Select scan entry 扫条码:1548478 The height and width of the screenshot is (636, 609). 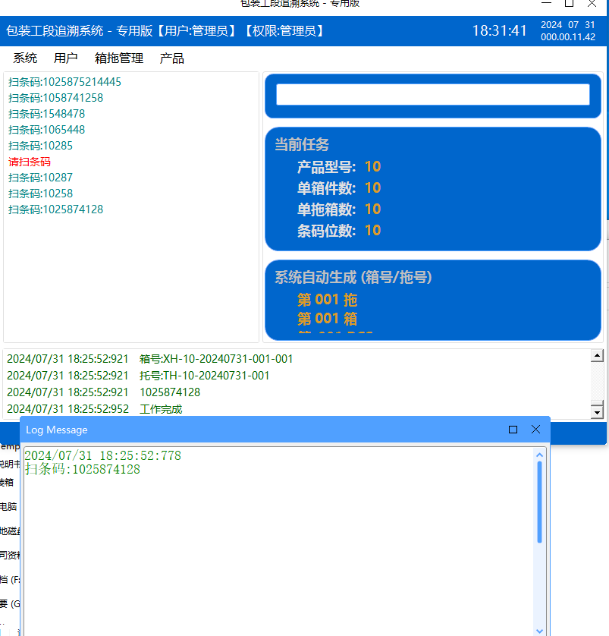[46, 114]
